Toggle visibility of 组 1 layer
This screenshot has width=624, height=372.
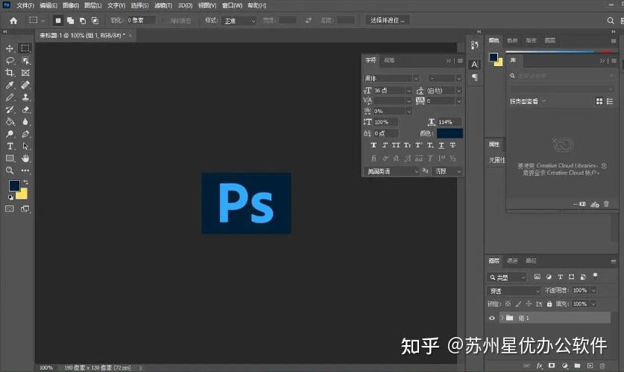click(492, 318)
